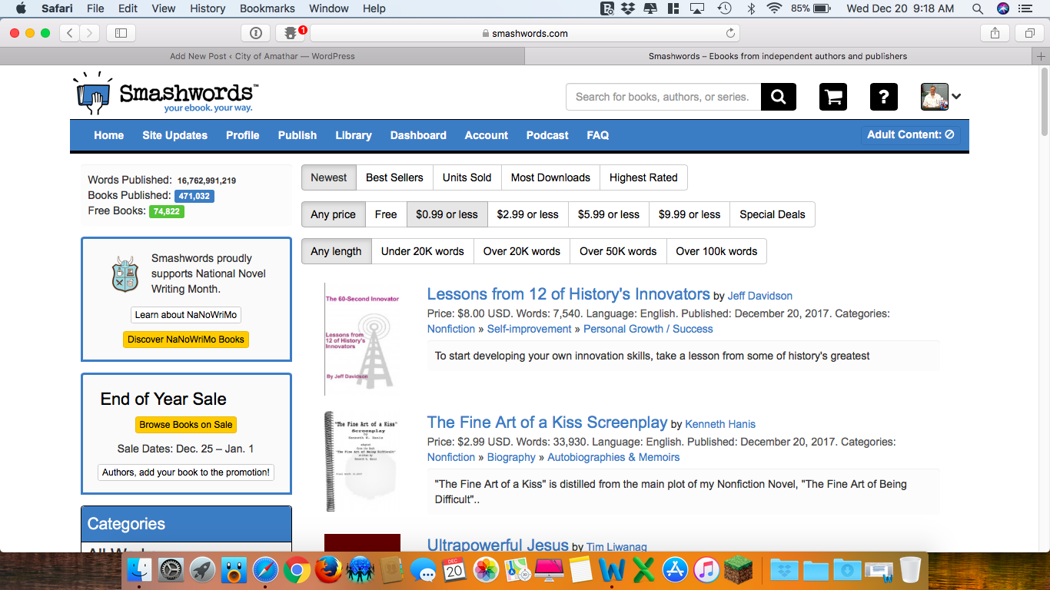Click the question mark help icon
The height and width of the screenshot is (590, 1050).
pos(883,97)
